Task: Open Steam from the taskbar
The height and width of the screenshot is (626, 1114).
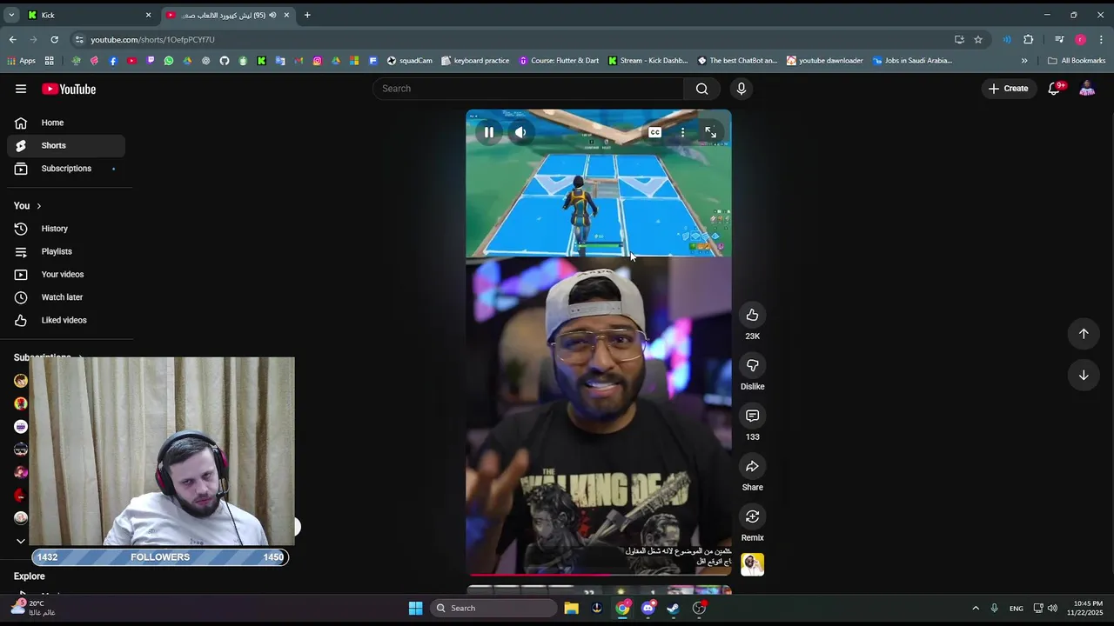Action: coord(673,608)
